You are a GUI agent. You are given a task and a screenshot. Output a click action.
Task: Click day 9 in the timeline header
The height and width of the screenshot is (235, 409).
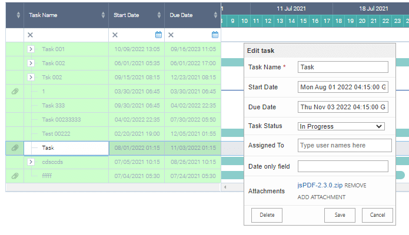232,21
